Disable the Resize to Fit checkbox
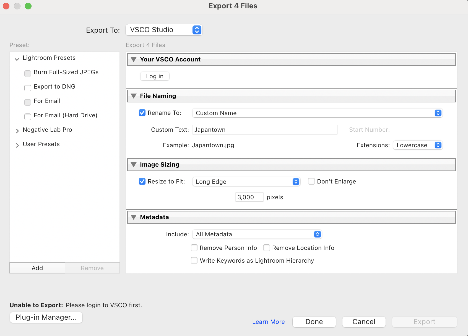Screen dimensions: 468x336 click(142, 182)
